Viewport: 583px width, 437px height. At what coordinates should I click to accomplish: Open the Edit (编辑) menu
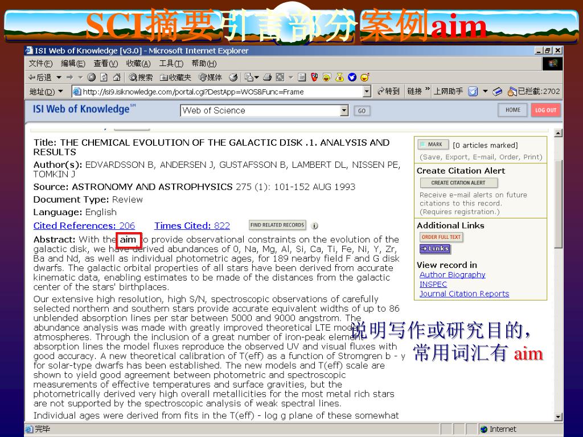(73, 64)
